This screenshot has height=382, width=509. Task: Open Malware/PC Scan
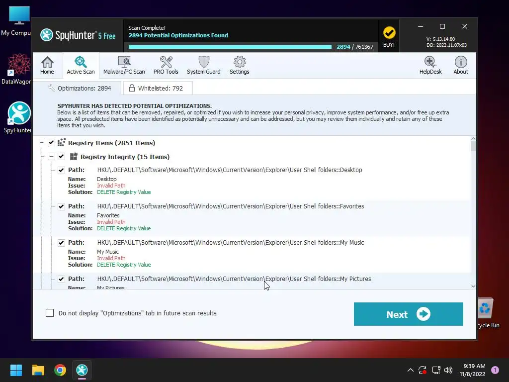pyautogui.click(x=124, y=65)
